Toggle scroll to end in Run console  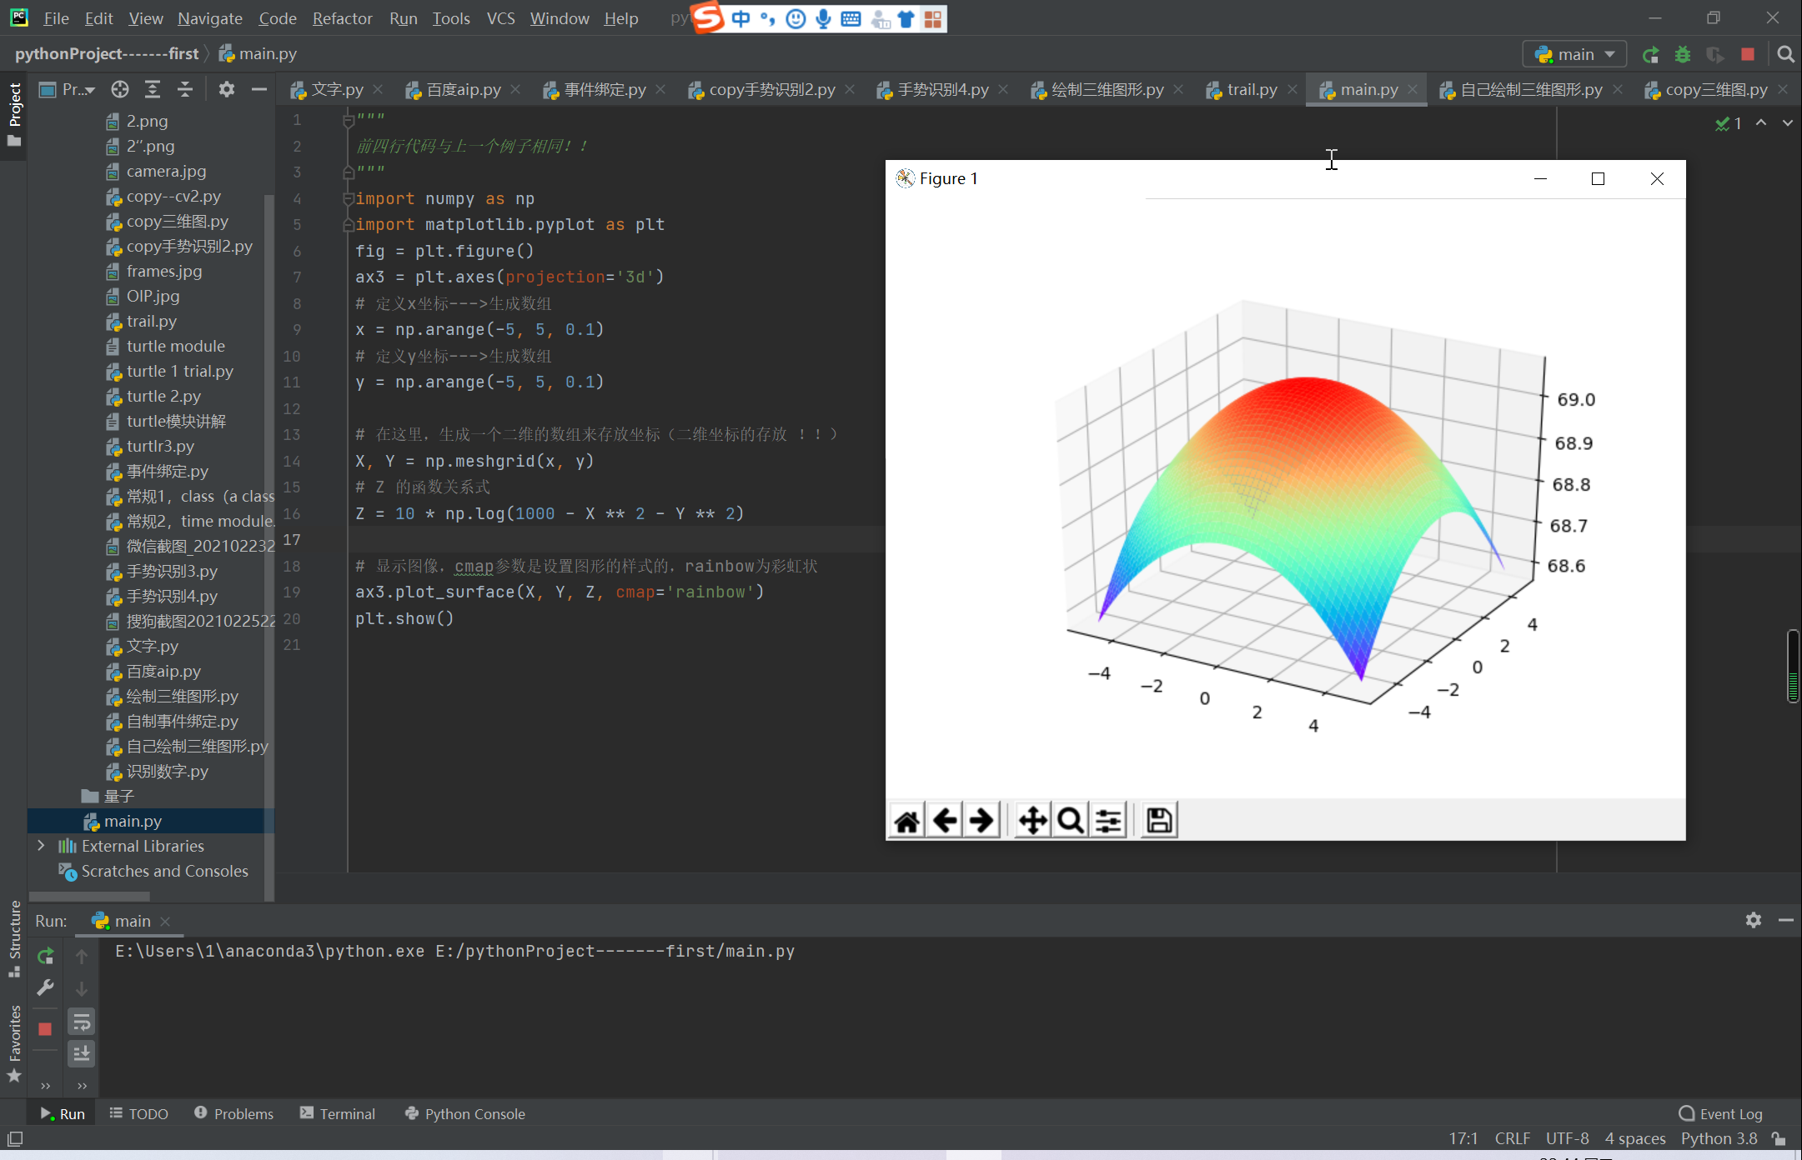tap(82, 1054)
